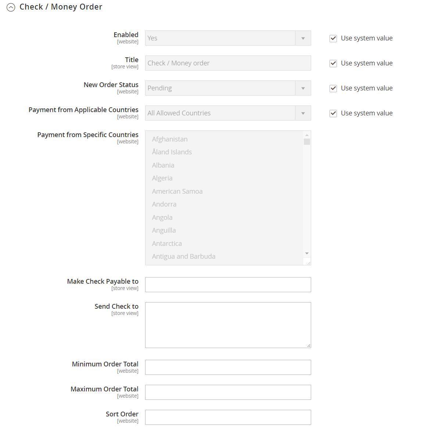Toggle Use system value for Title
The width and height of the screenshot is (428, 430).
pos(333,63)
